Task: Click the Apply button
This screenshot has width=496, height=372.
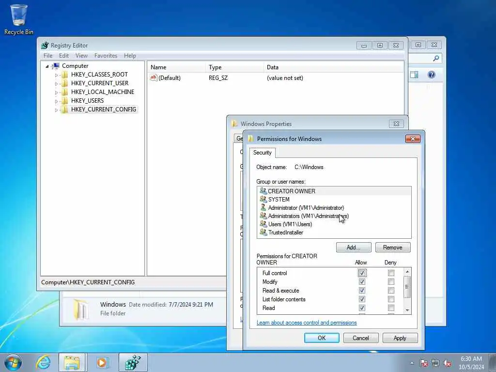Action: [x=400, y=338]
